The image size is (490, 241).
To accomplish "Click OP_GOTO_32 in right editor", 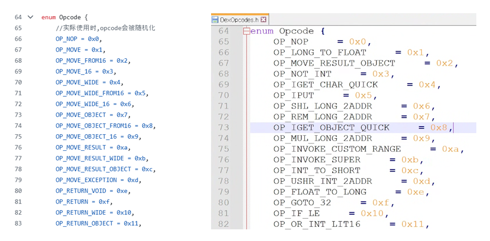I will 301,203.
